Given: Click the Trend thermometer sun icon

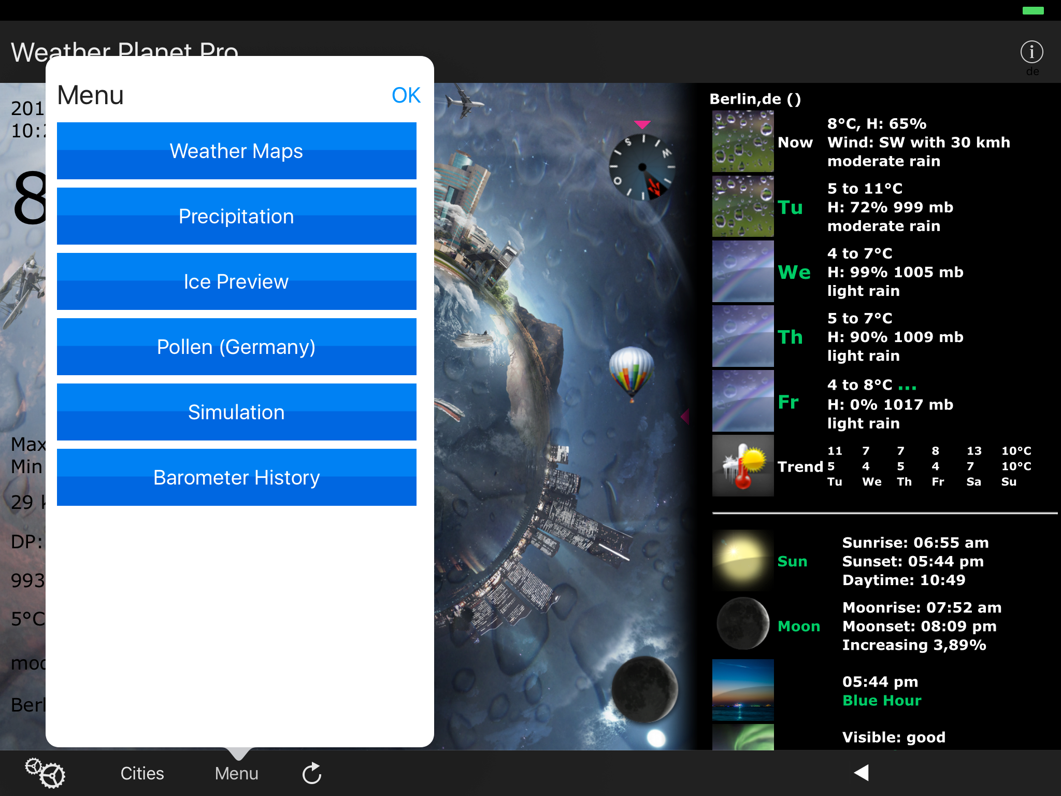Looking at the screenshot, I should pyautogui.click(x=742, y=466).
